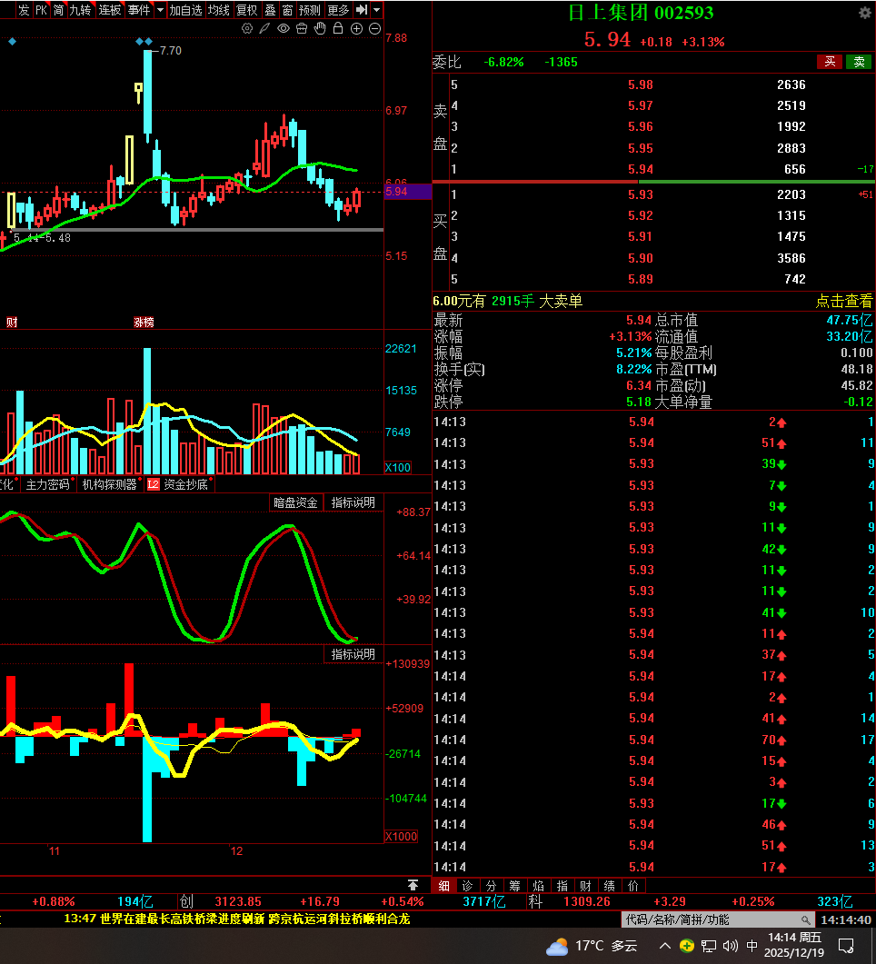Open the toolbox briefcase icon

point(302,29)
